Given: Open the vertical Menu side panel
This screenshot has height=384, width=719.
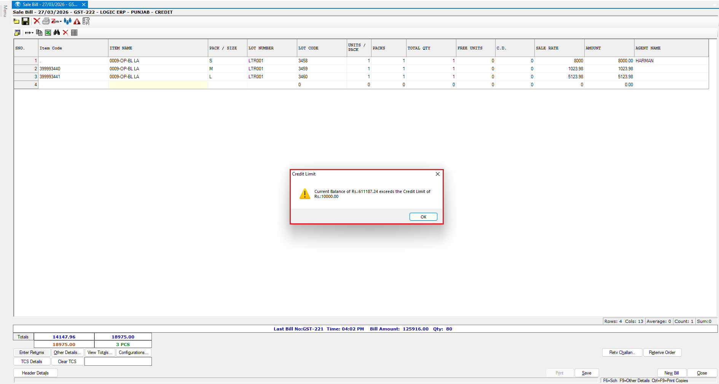Looking at the screenshot, I should (x=5, y=11).
